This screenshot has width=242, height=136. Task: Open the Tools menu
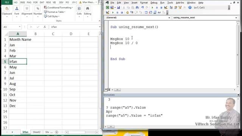170,3
